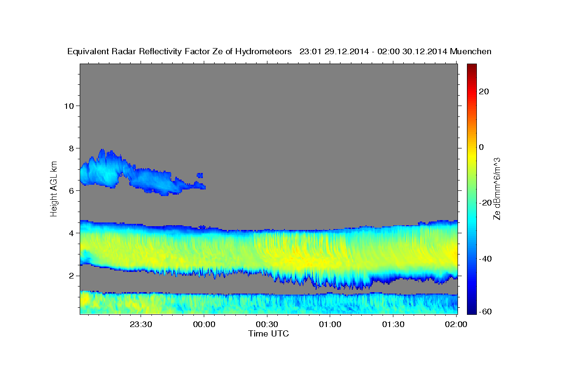Viewport: 566px width, 377px height.
Task: Click the colorbar value -20 label
Action: [x=486, y=203]
